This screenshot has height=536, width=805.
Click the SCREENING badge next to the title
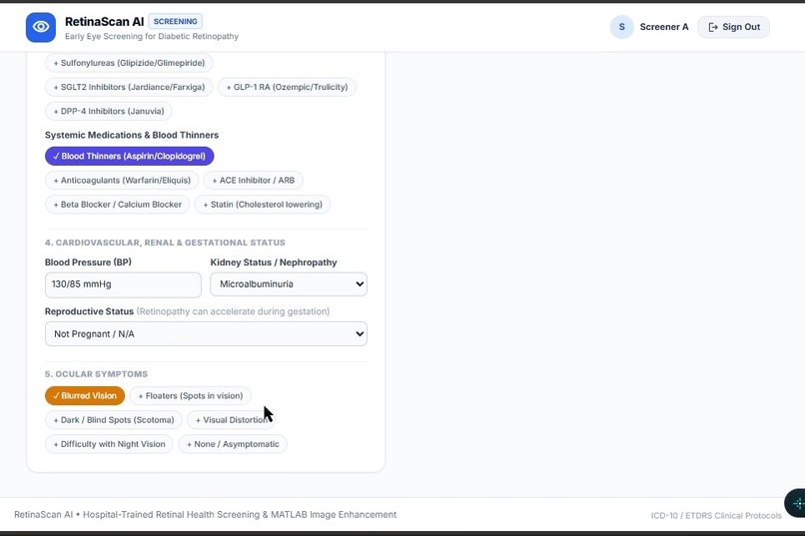point(175,22)
